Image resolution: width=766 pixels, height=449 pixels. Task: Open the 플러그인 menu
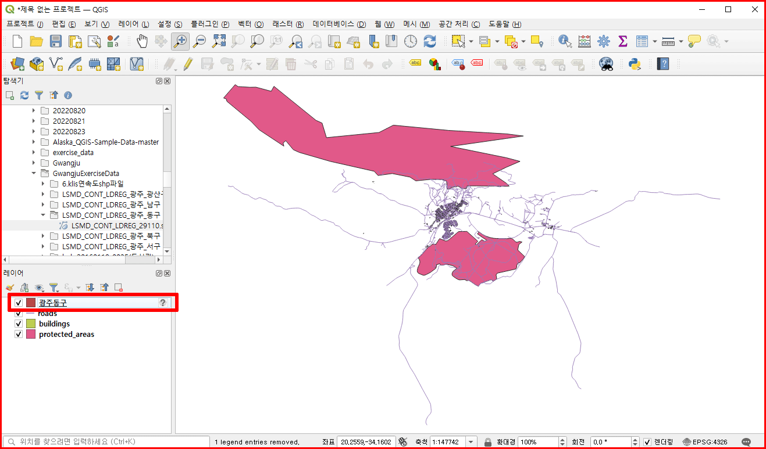click(x=209, y=24)
